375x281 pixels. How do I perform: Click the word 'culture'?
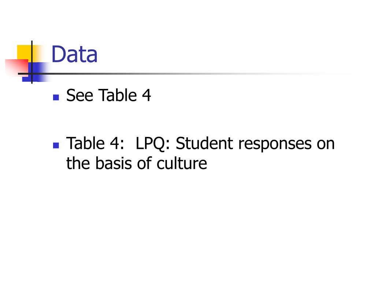click(x=182, y=163)
